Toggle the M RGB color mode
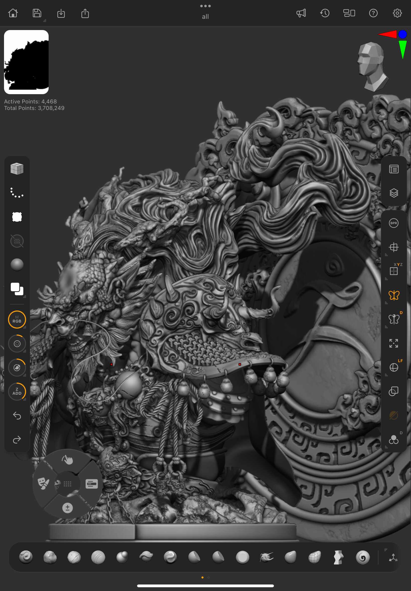 [17, 320]
